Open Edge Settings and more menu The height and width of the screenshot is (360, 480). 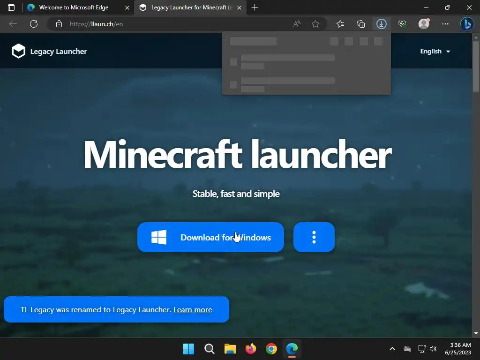tap(445, 24)
